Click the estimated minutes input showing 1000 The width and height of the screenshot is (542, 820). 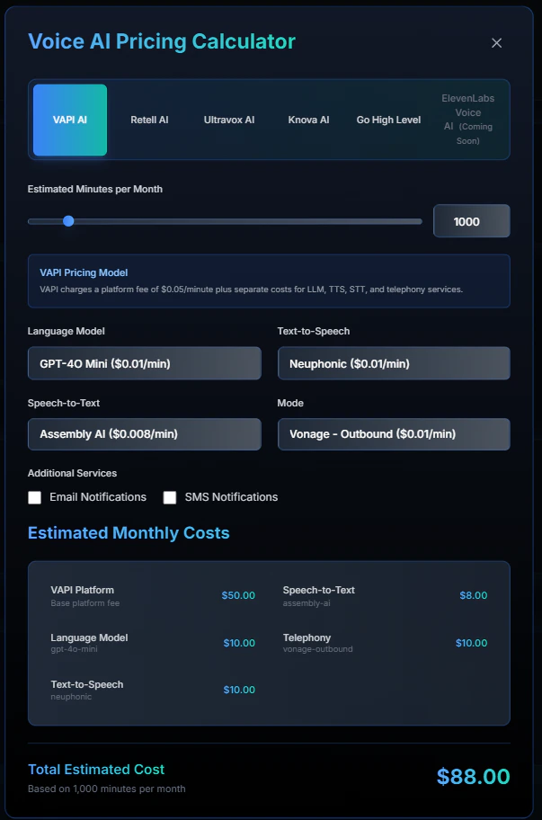pyautogui.click(x=471, y=220)
